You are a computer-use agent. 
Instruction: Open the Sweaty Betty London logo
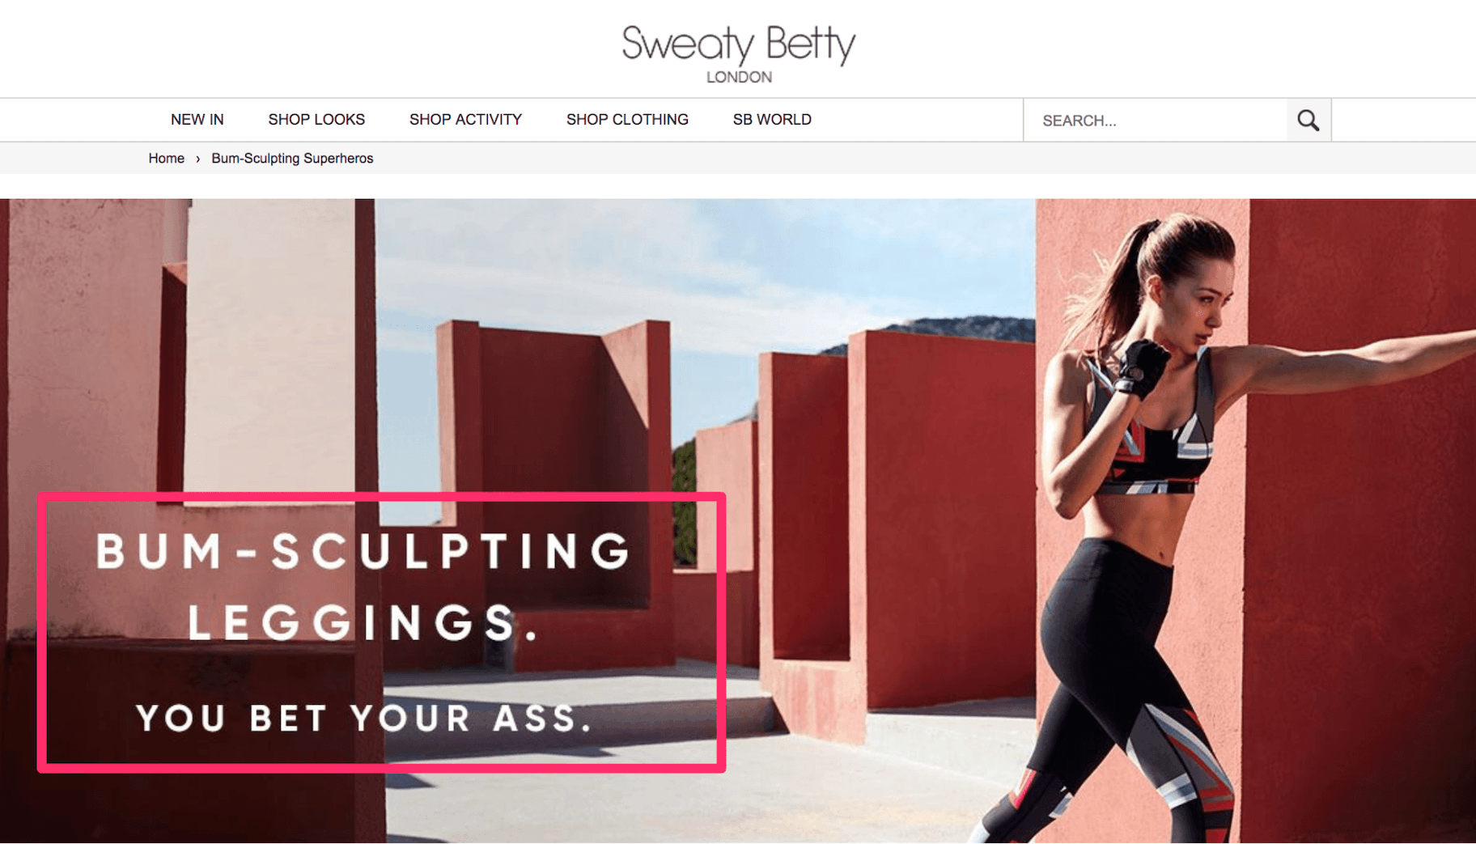pos(739,54)
